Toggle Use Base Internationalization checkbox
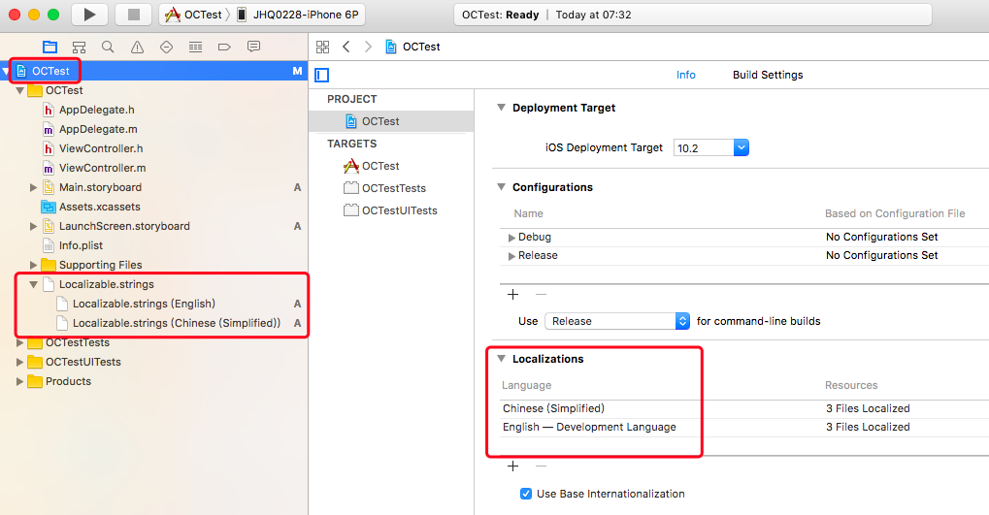This screenshot has width=989, height=515. point(526,494)
